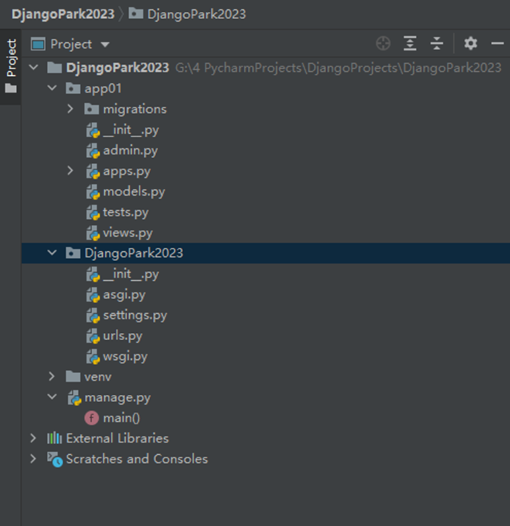Click DjangoPark2023 folder breadcrumb
Viewport: 510px width, 526px height.
[x=196, y=14]
